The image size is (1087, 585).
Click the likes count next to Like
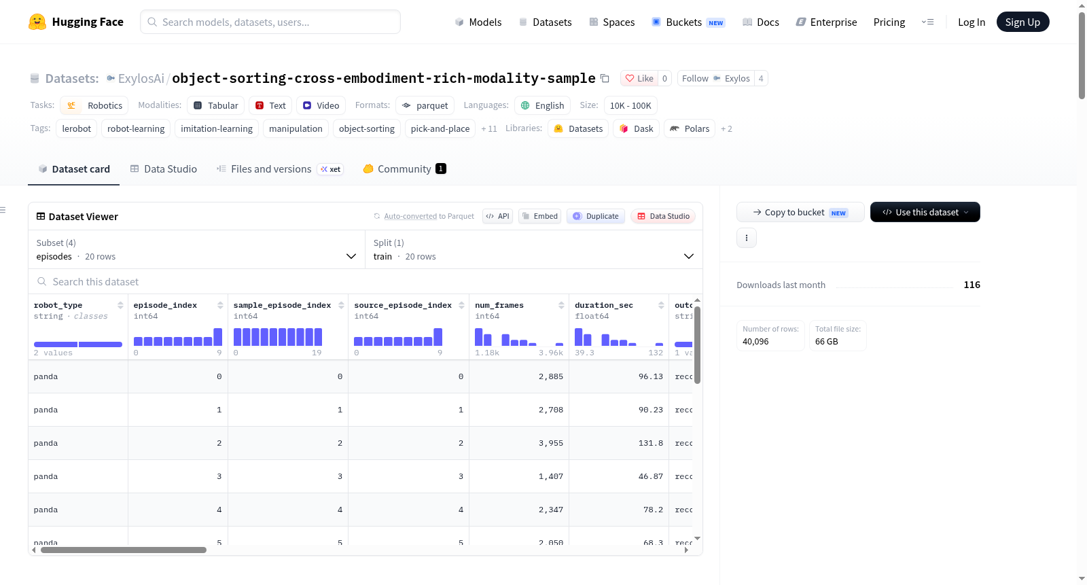[x=665, y=78]
